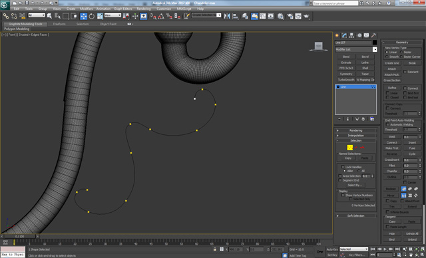The height and width of the screenshot is (258, 426).
Task: Open the Rendering menu
Action: click(x=144, y=9)
